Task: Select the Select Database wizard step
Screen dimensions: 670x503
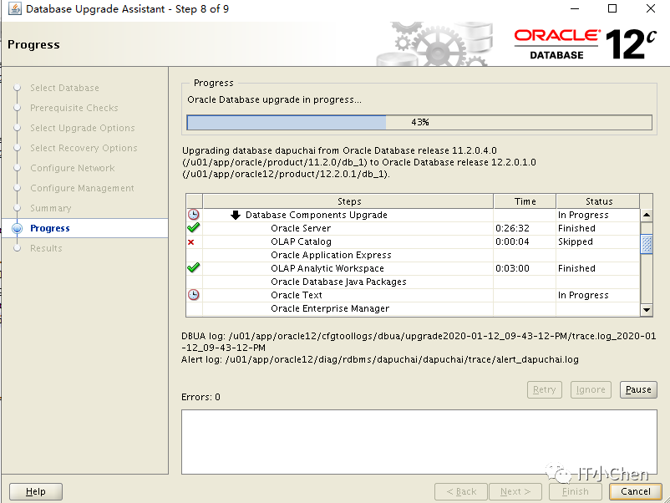Action: 64,88
